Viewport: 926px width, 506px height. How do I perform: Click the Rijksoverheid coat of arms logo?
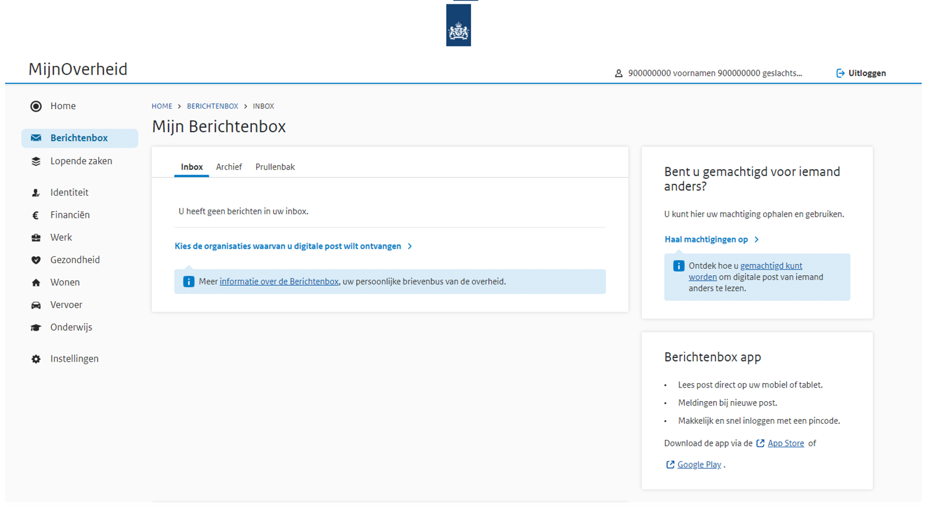(458, 25)
